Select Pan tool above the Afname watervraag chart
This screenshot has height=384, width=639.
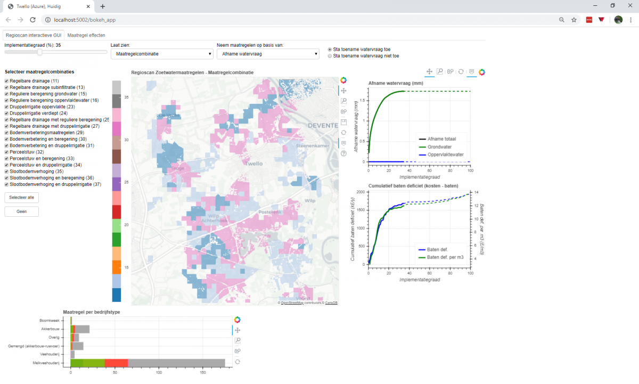(x=430, y=72)
